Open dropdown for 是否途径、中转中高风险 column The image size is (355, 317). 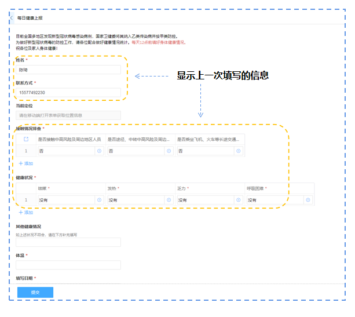pyautogui.click(x=169, y=151)
